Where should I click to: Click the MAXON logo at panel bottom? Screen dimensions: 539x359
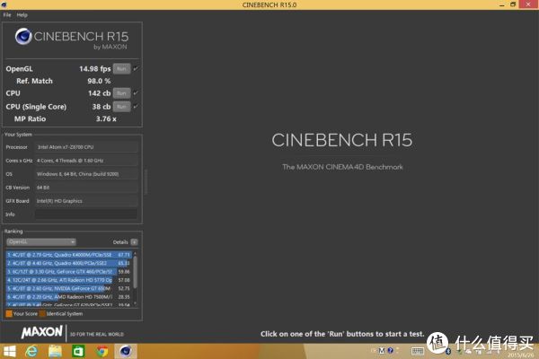pyautogui.click(x=42, y=332)
